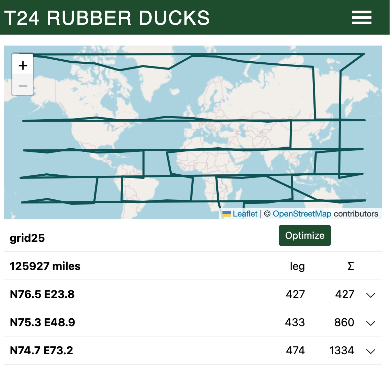The image size is (390, 370).
Task: Expand details for waypoint N74.7 E73.2
Action: [370, 350]
